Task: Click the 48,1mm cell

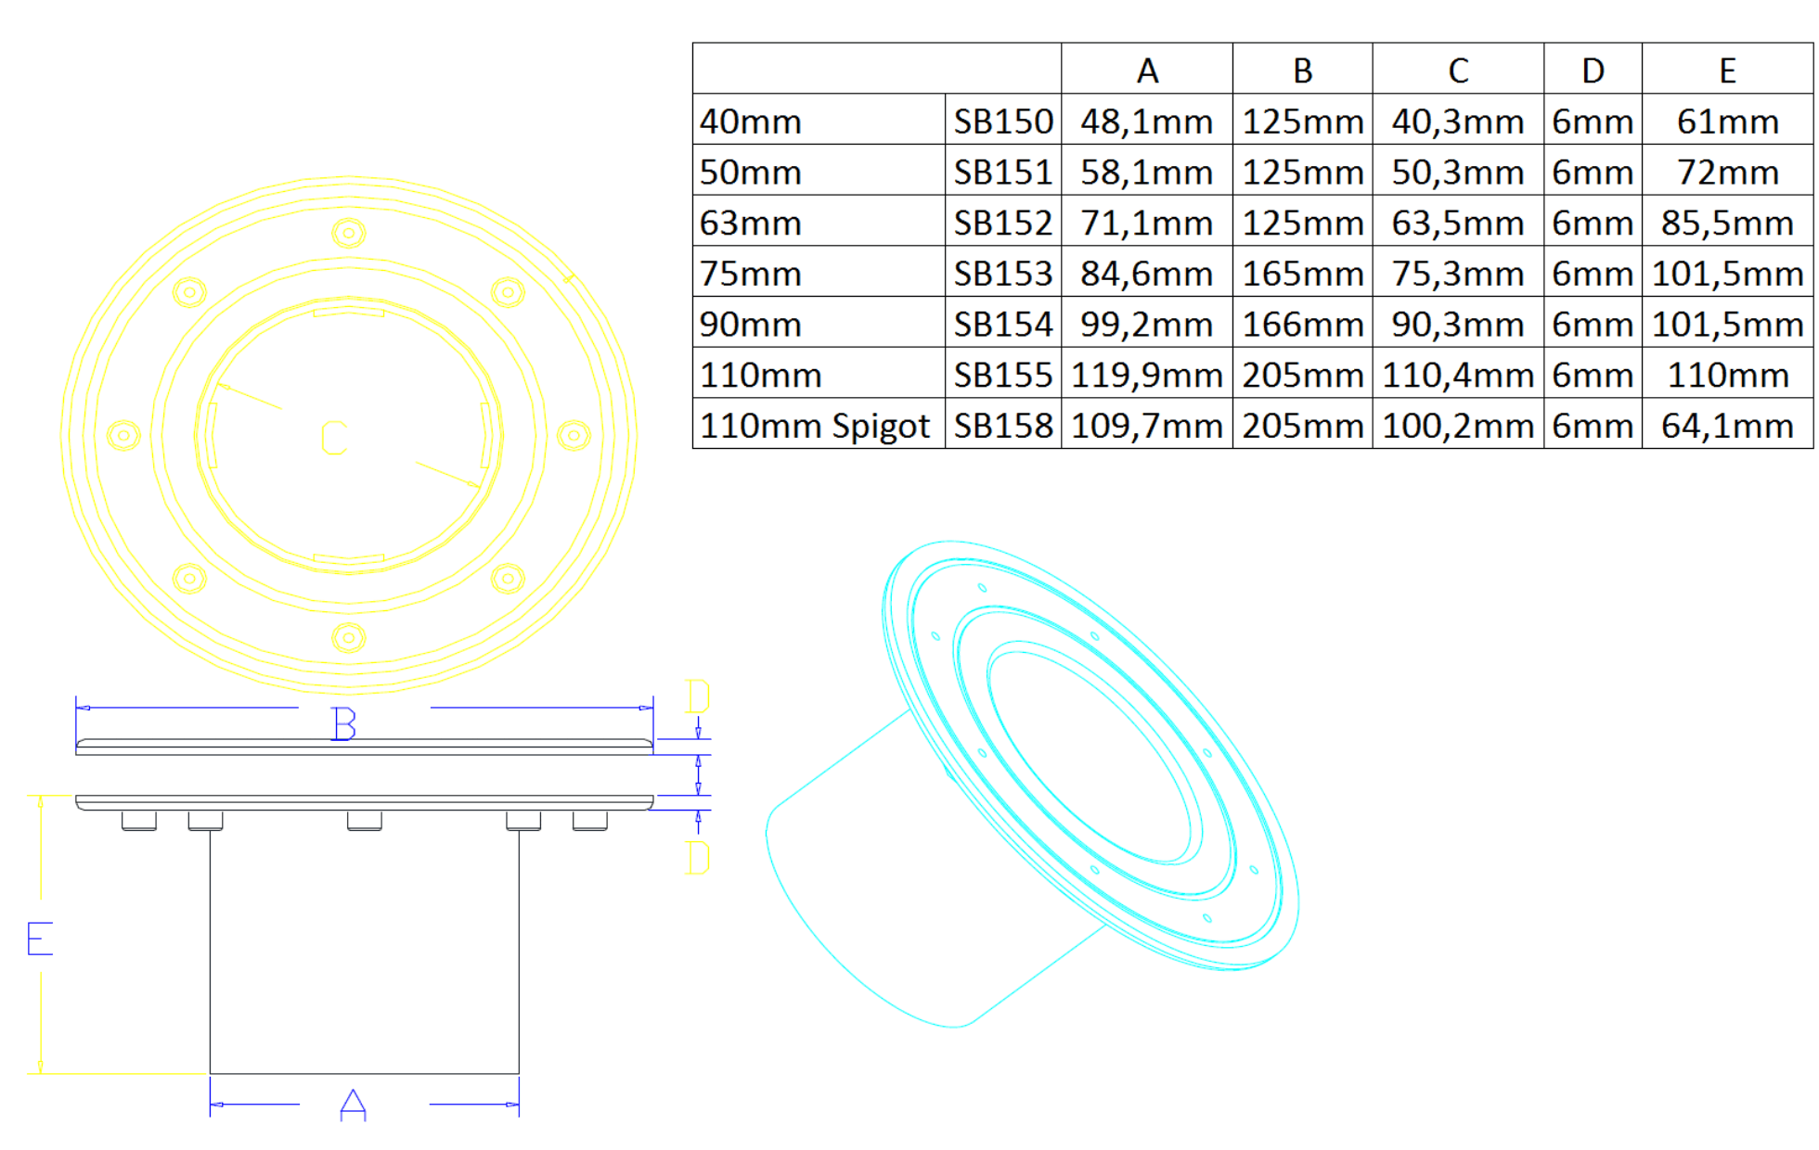Action: [1147, 121]
